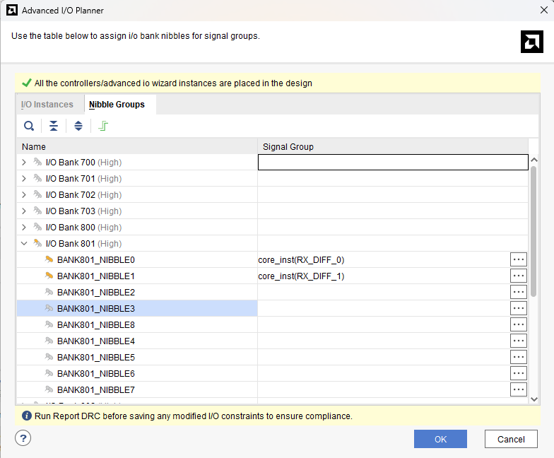
Task: Click the Expand All toolbar icon
Action: 78,126
